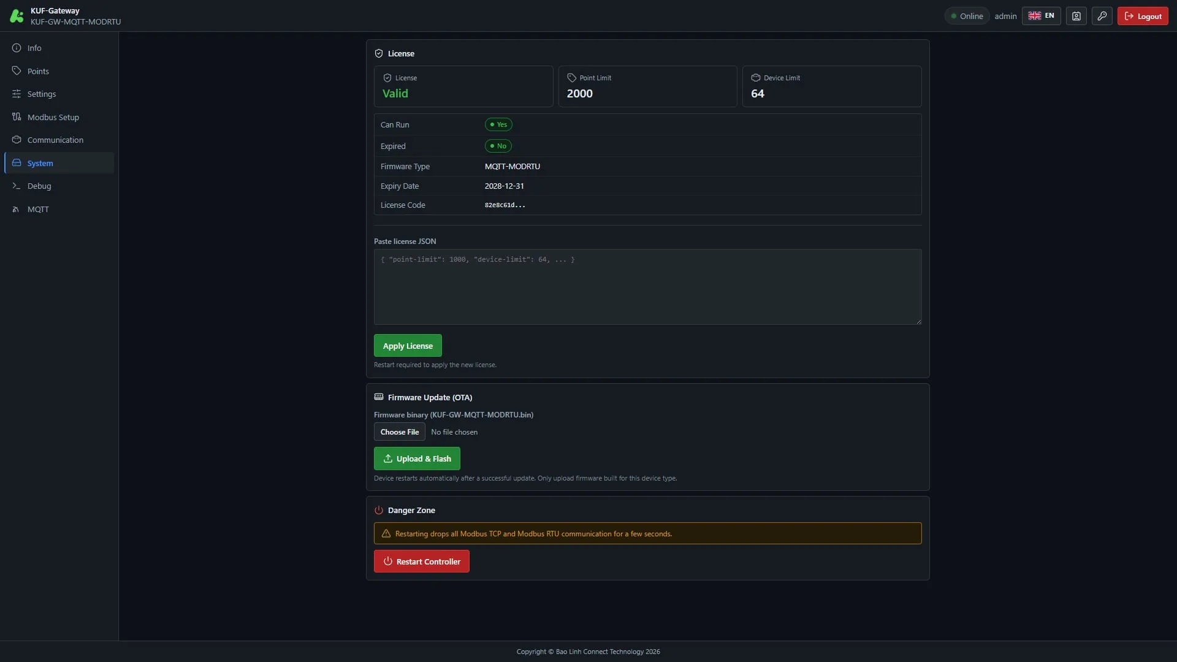Screen dimensions: 1177x662
Task: Click the warning triangle in restart notice
Action: click(386, 534)
